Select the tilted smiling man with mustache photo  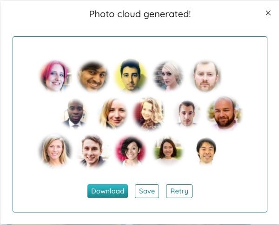click(93, 76)
